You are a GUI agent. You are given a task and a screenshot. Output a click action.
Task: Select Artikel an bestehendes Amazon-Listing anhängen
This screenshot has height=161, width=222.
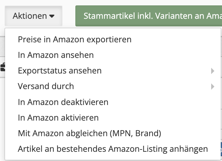[x=113, y=149]
